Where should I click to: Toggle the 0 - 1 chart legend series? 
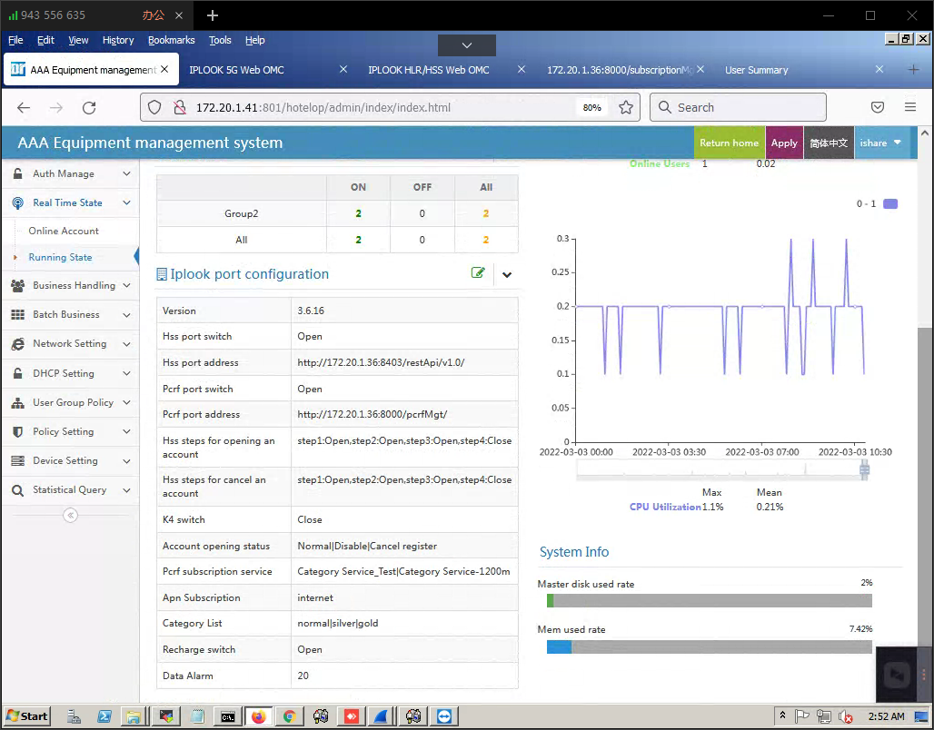pos(889,203)
